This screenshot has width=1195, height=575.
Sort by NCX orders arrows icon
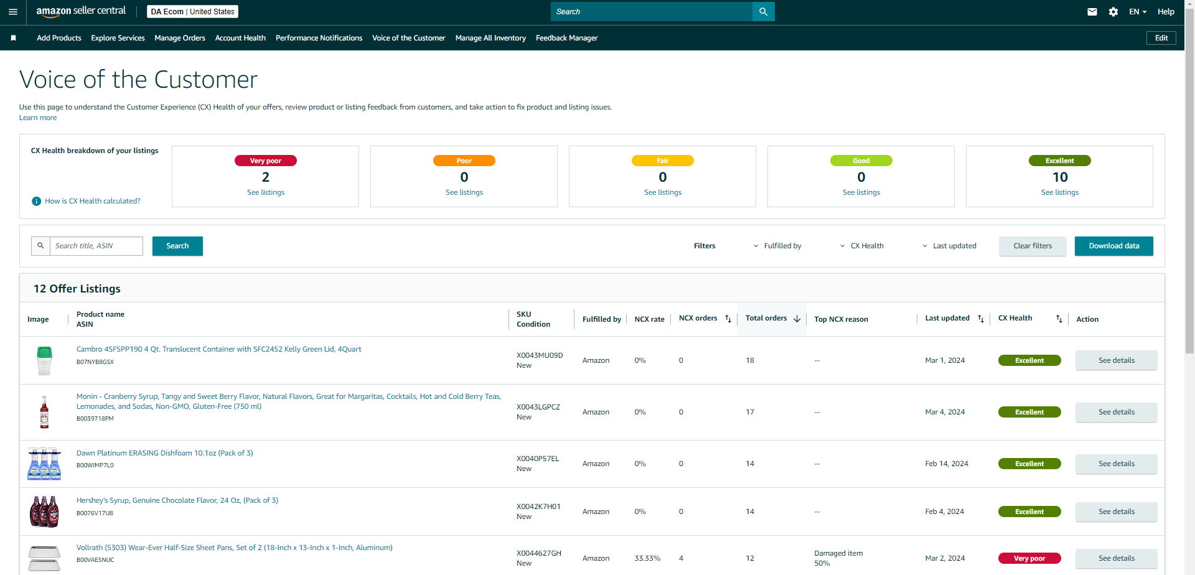(728, 319)
